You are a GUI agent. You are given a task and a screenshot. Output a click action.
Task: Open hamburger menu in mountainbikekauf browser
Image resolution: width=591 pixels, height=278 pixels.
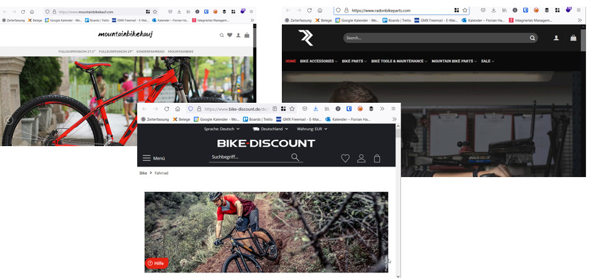[x=251, y=12]
